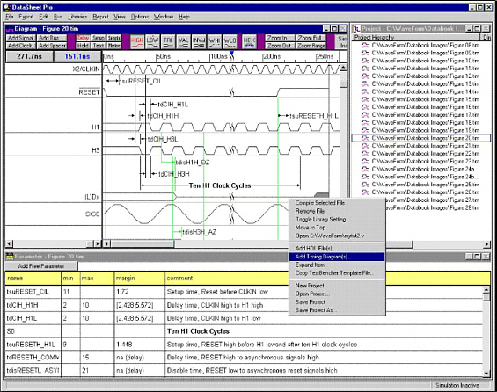Viewport: 497px width, 392px height.
Task: Open the Report menu
Action: (100, 17)
